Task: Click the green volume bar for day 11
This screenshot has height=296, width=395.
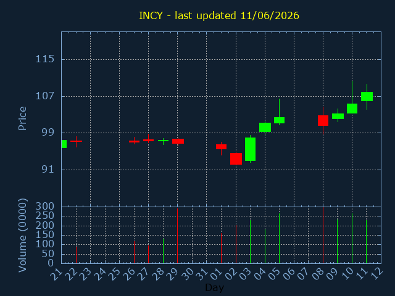Action: [x=366, y=242]
